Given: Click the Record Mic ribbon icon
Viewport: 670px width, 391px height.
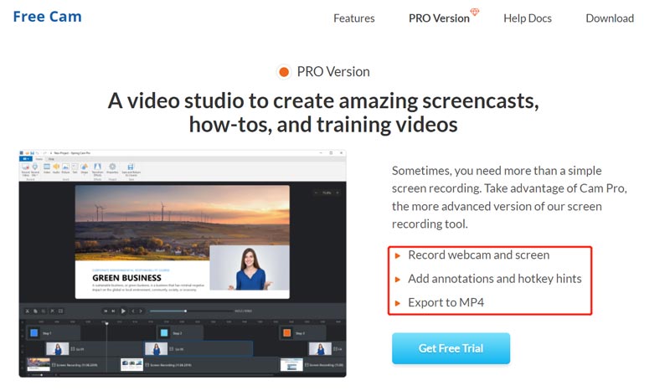Looking at the screenshot, I should coord(35,169).
